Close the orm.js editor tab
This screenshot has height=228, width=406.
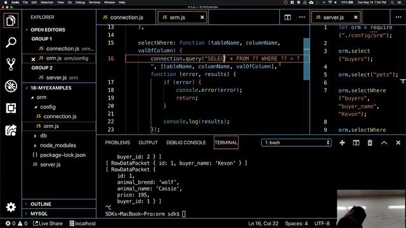coord(202,17)
